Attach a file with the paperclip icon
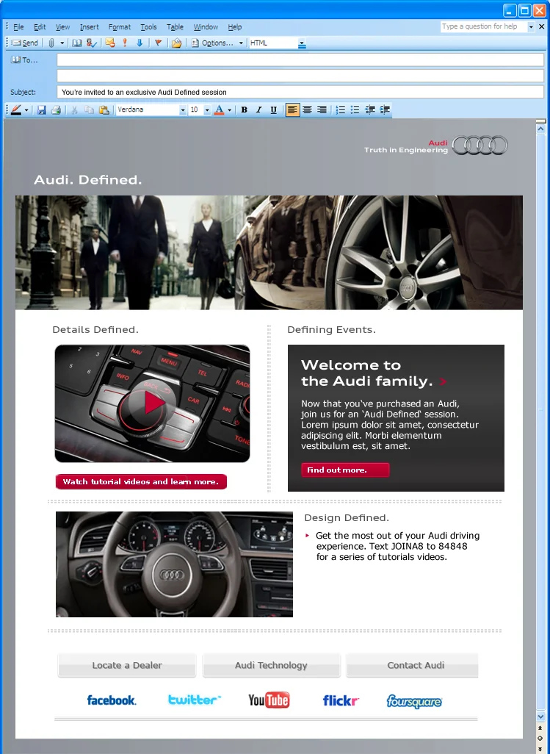Image resolution: width=550 pixels, height=754 pixels. [x=51, y=43]
